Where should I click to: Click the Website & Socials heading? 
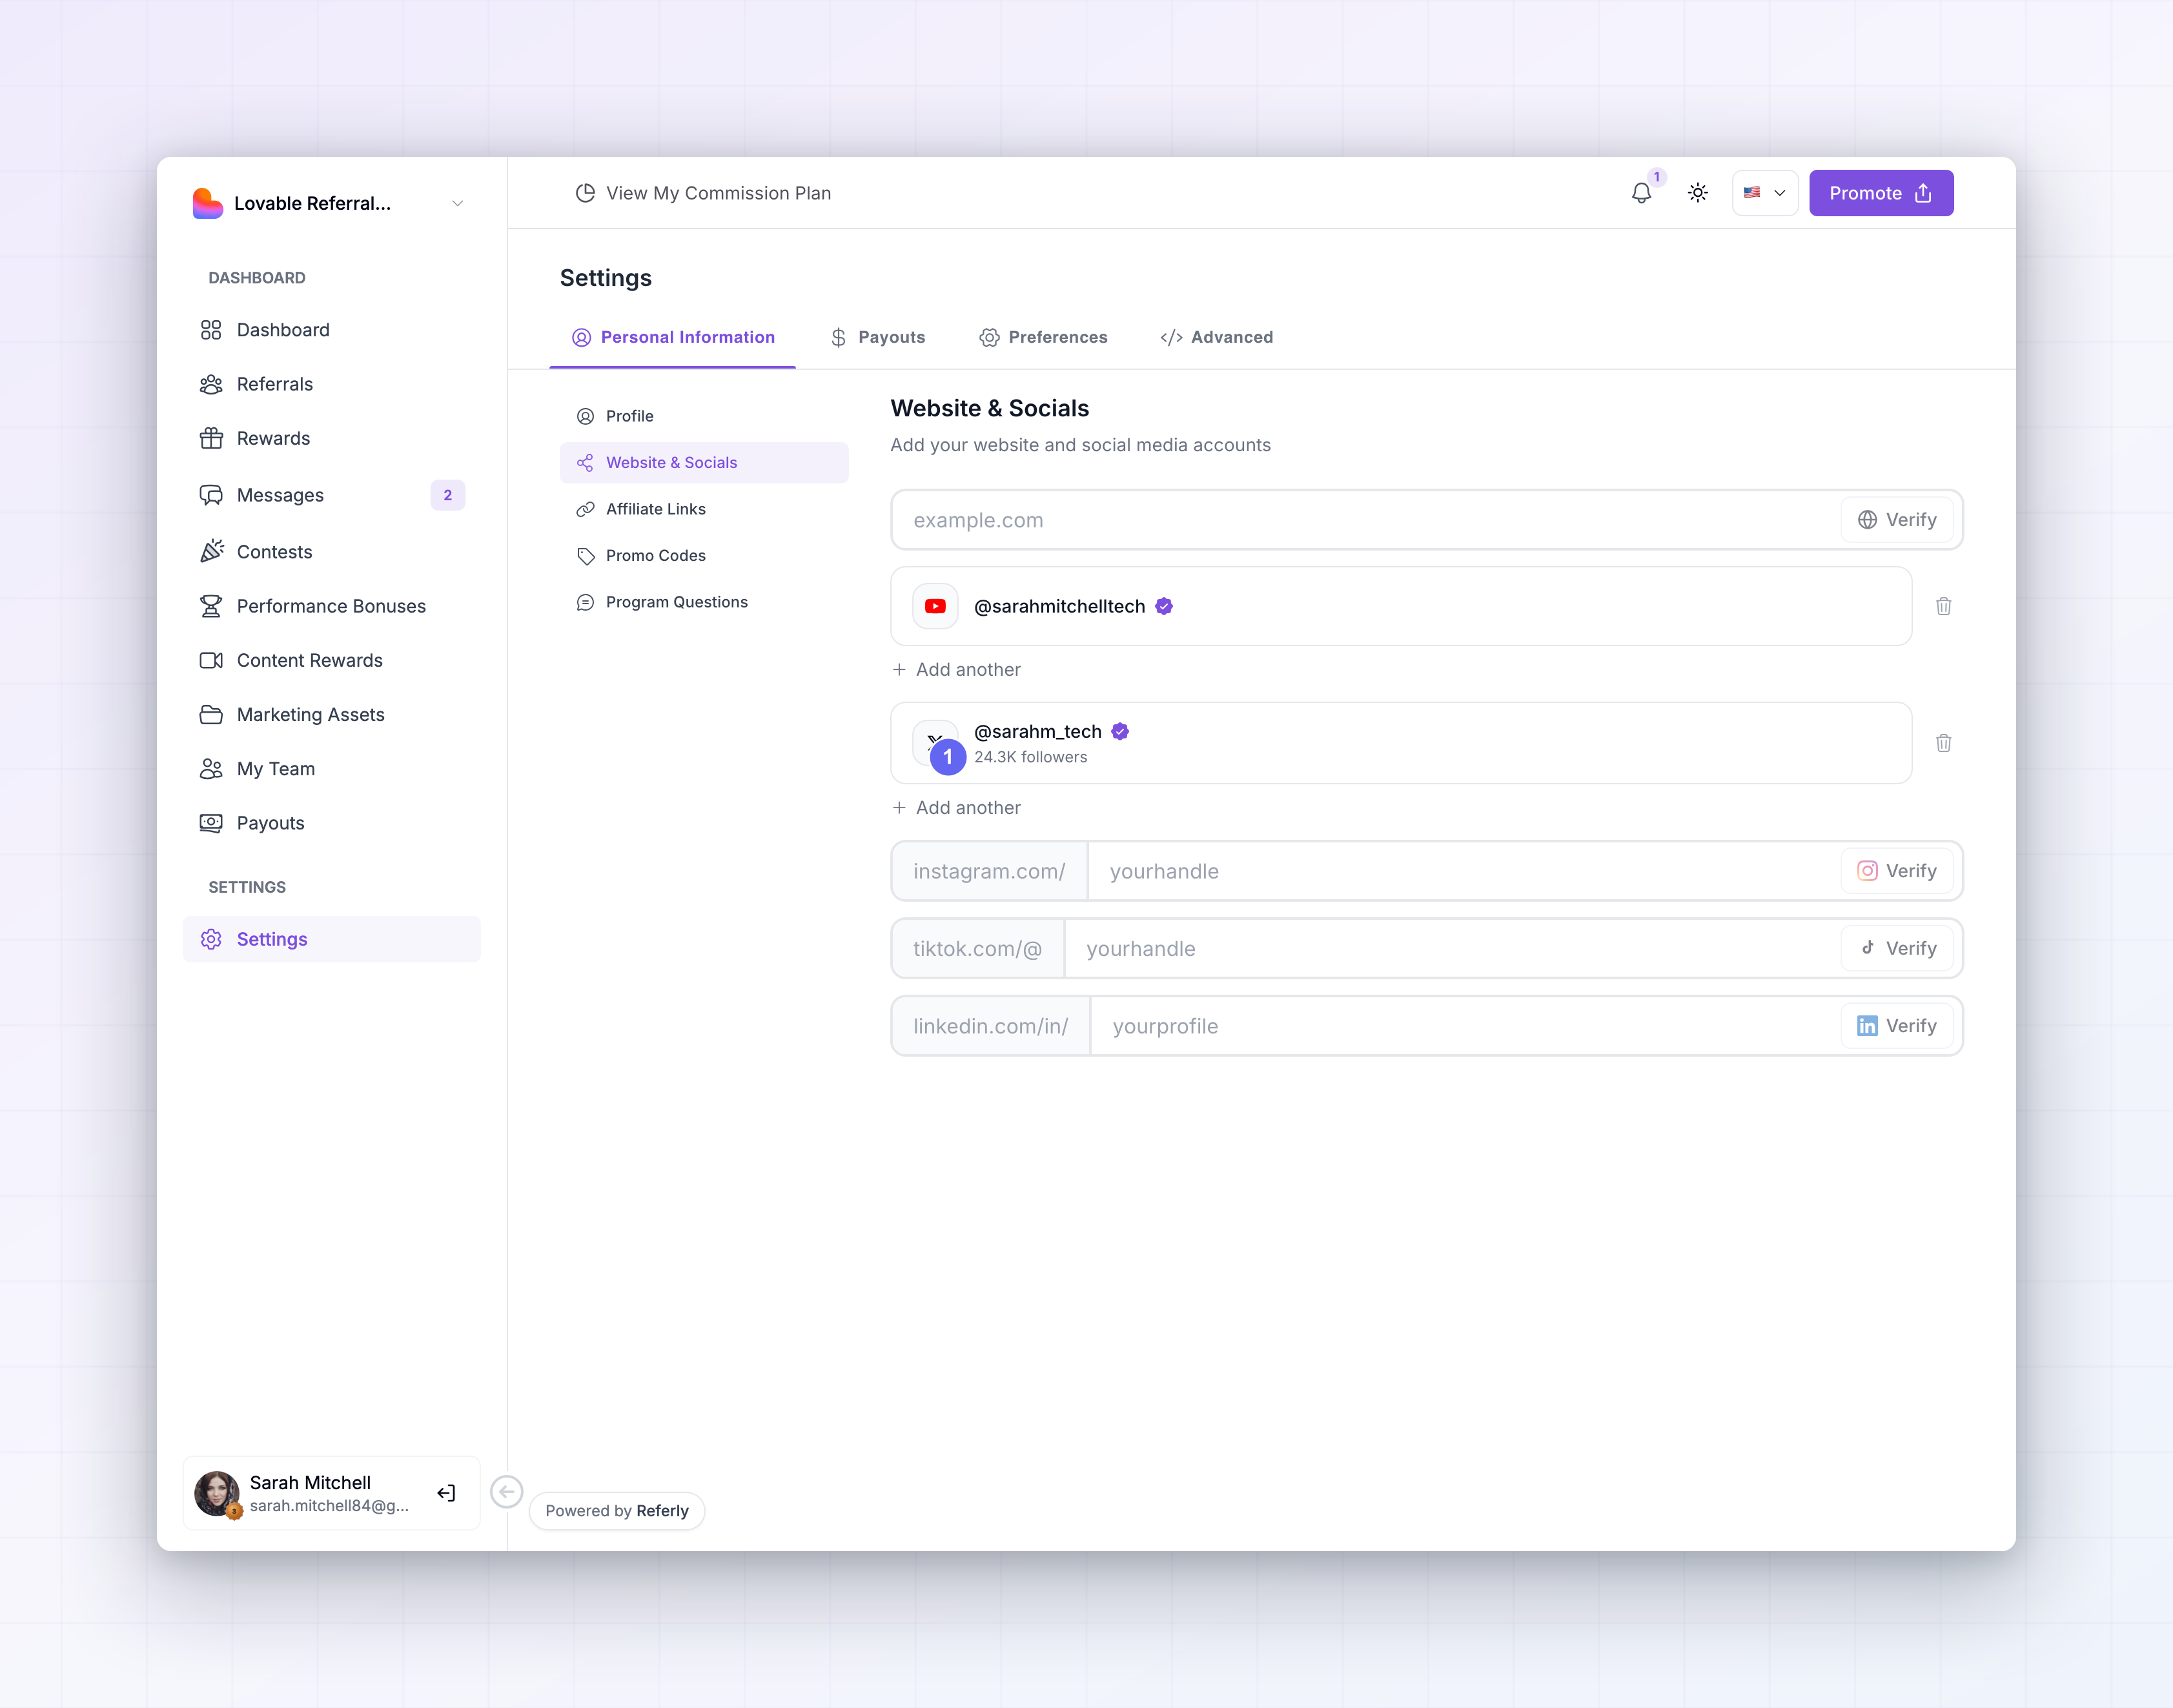point(990,408)
